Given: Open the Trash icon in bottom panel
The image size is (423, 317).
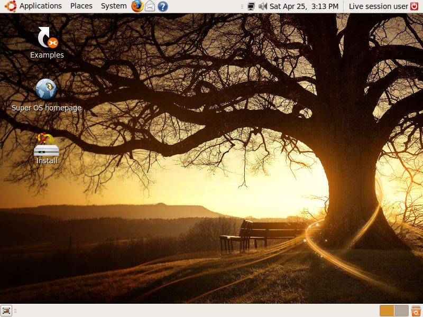Looking at the screenshot, I should pyautogui.click(x=416, y=311).
